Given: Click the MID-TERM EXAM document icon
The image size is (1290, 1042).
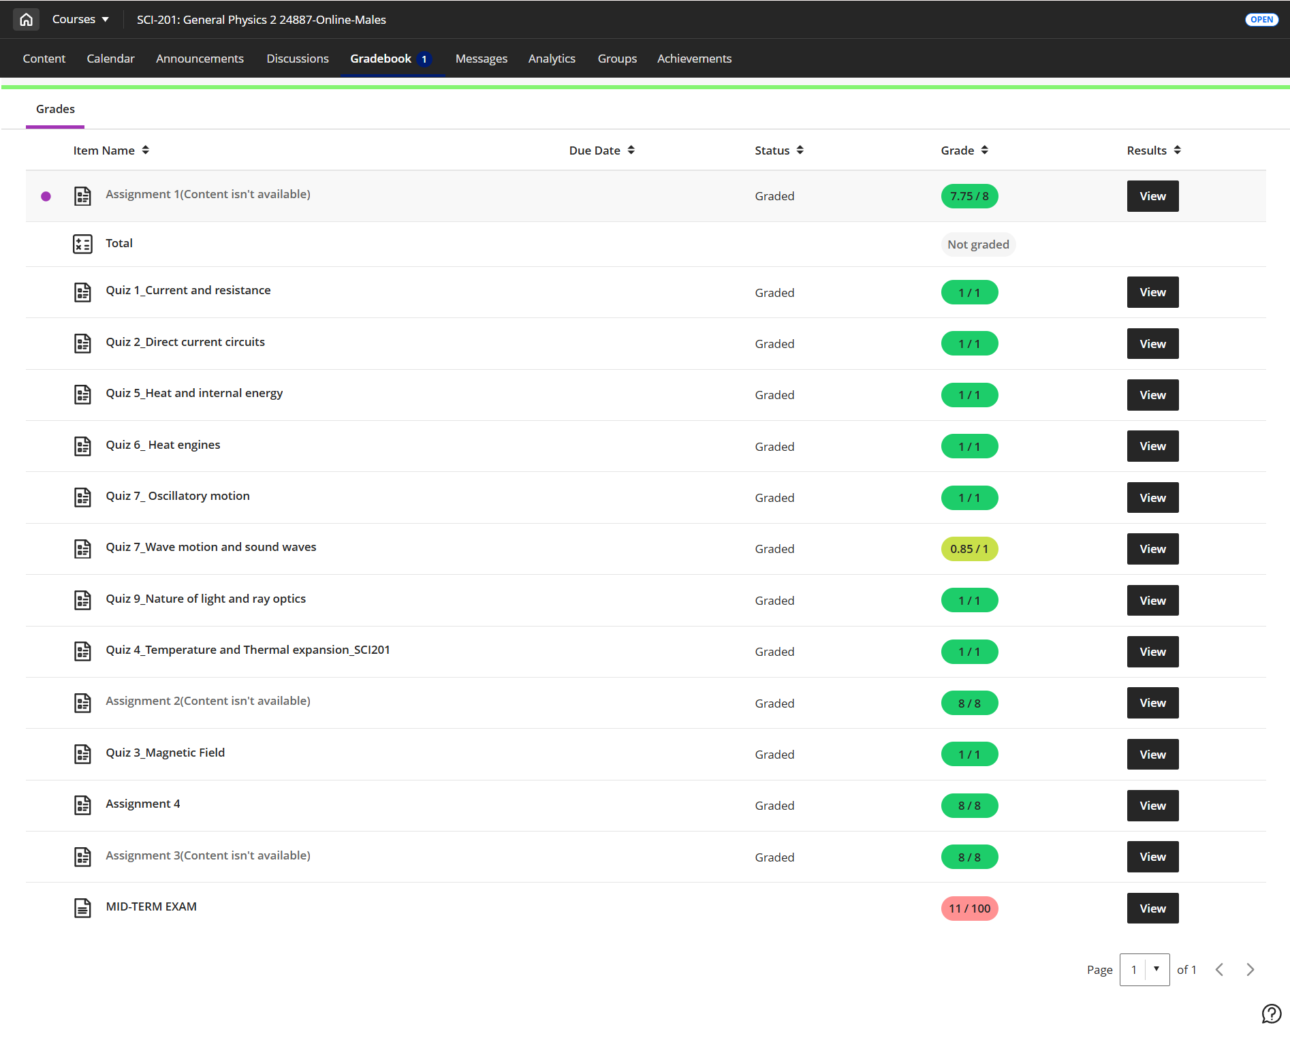Looking at the screenshot, I should pyautogui.click(x=82, y=908).
